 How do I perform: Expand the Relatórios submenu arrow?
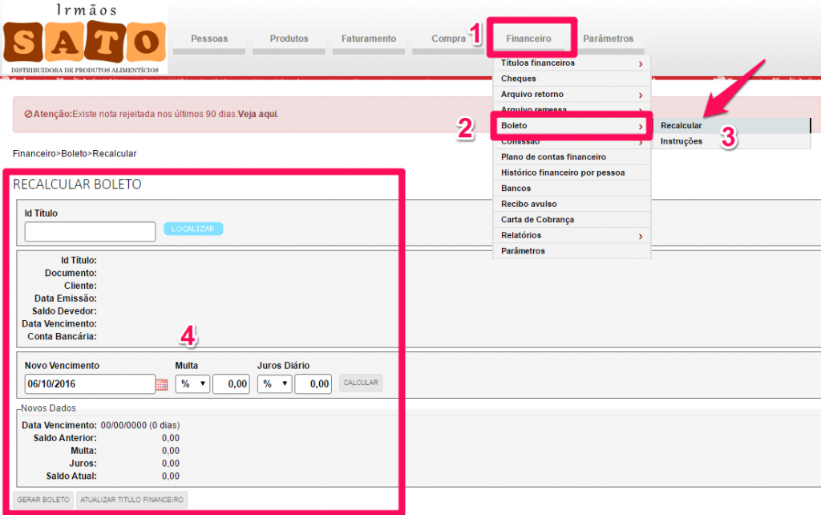click(x=640, y=236)
